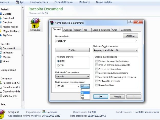
Task: Enable Blocca l'archivio option
Action: coord(97,85)
